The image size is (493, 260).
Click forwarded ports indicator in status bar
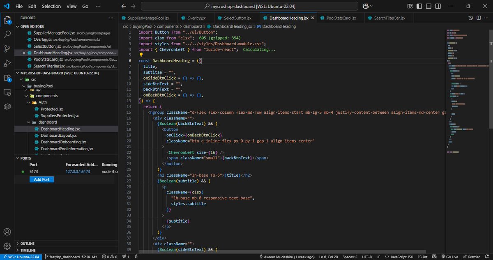click(x=125, y=257)
